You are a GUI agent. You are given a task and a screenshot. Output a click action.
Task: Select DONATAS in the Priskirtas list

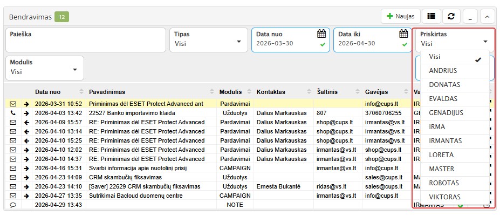(x=455, y=85)
